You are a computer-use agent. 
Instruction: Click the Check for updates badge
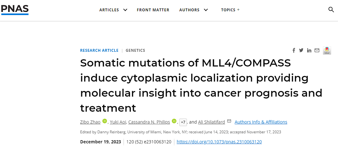[327, 51]
